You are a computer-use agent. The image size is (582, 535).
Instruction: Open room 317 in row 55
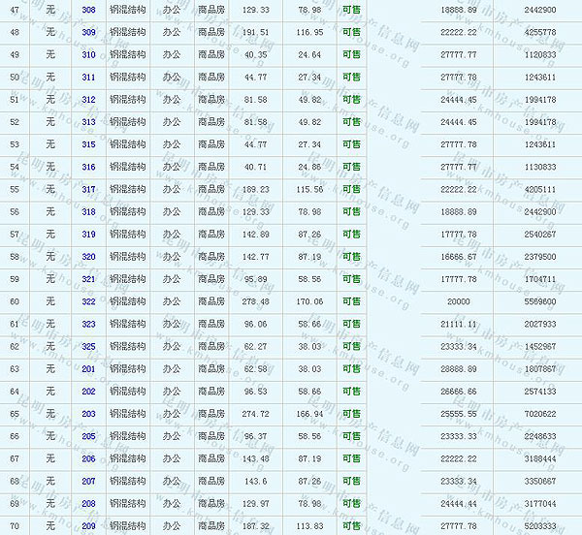(88, 190)
